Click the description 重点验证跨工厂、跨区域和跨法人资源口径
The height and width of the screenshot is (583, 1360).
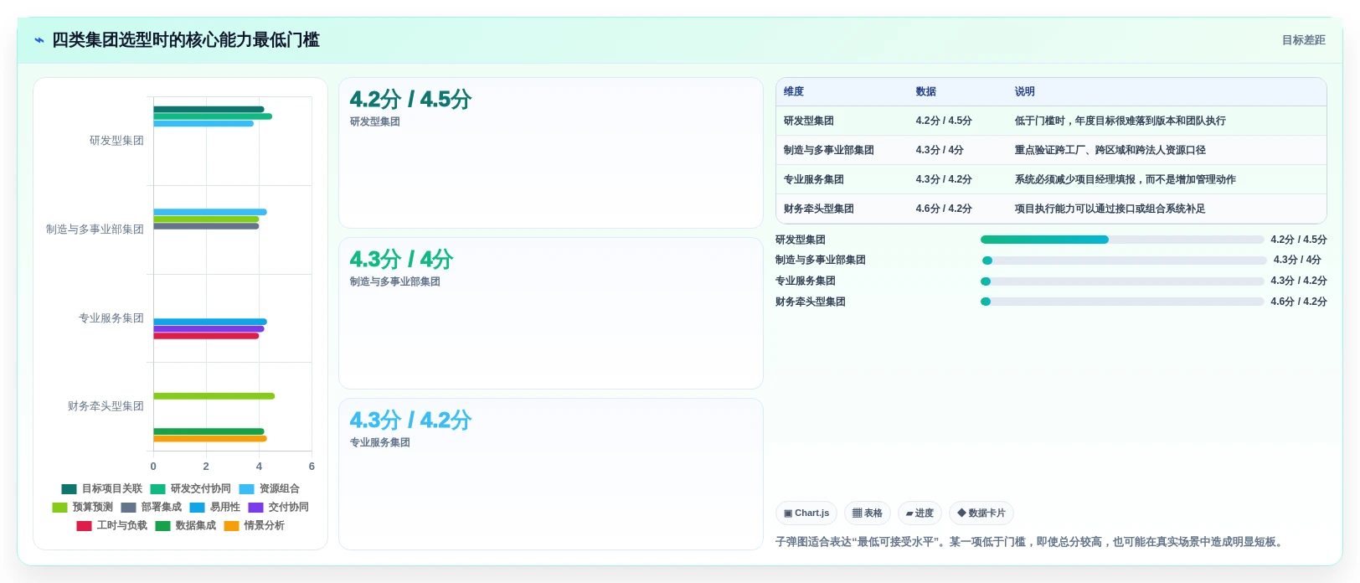1110,151
